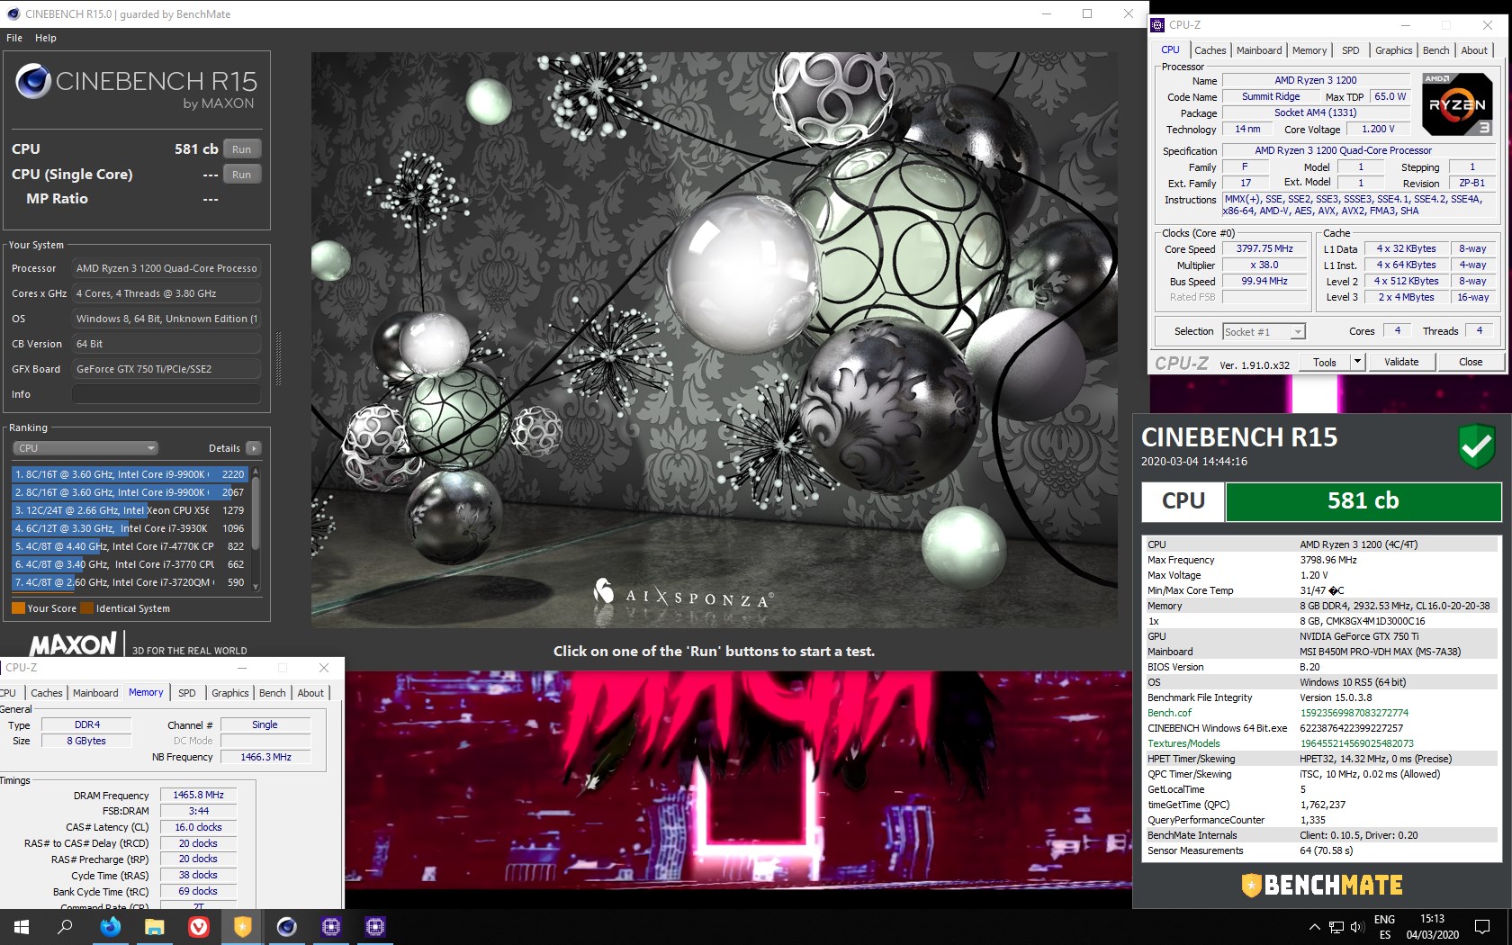1512x945 pixels.
Task: Open the network tray icon
Action: pyautogui.click(x=1336, y=927)
